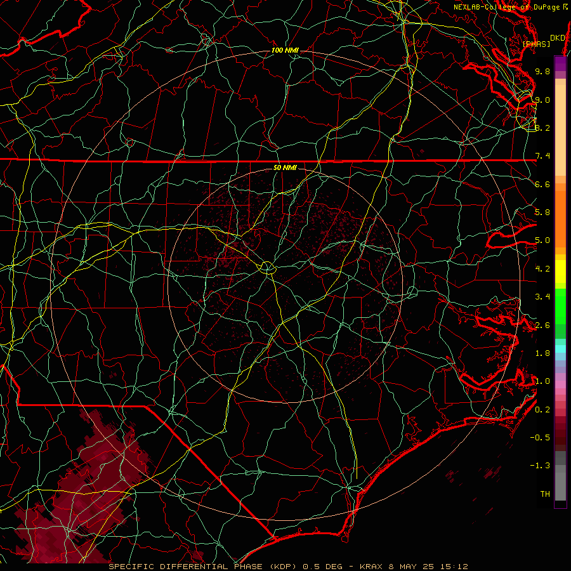Click the 5.8 value on the scale
Image resolution: width=571 pixels, height=571 pixels.
pos(542,213)
